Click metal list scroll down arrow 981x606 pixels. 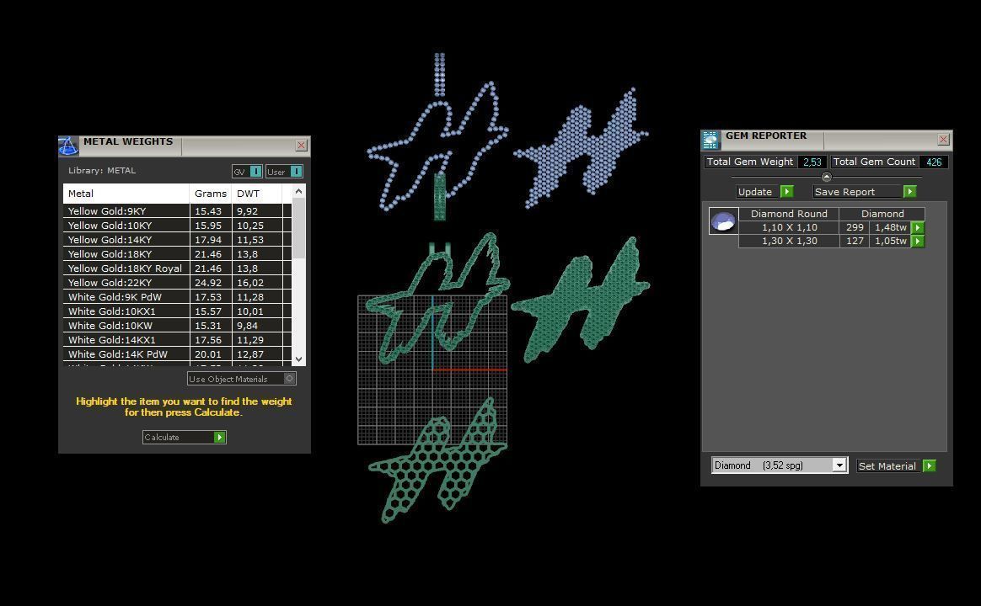coord(298,359)
